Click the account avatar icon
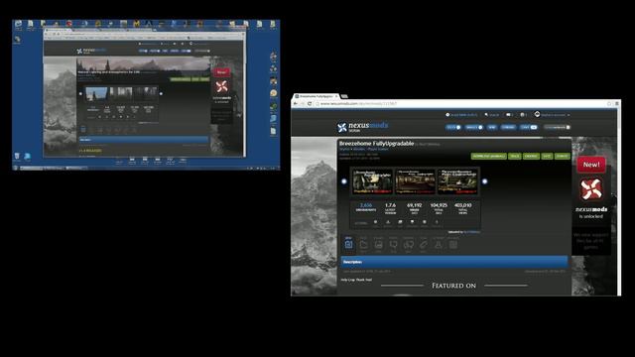The height and width of the screenshot is (357, 635). [x=537, y=115]
